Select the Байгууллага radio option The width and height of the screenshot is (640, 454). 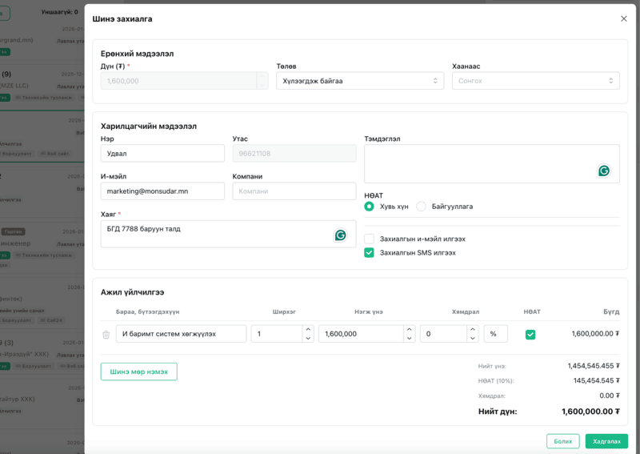(x=421, y=207)
